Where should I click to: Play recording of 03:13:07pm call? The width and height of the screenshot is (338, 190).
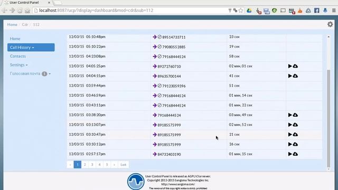coord(290,125)
